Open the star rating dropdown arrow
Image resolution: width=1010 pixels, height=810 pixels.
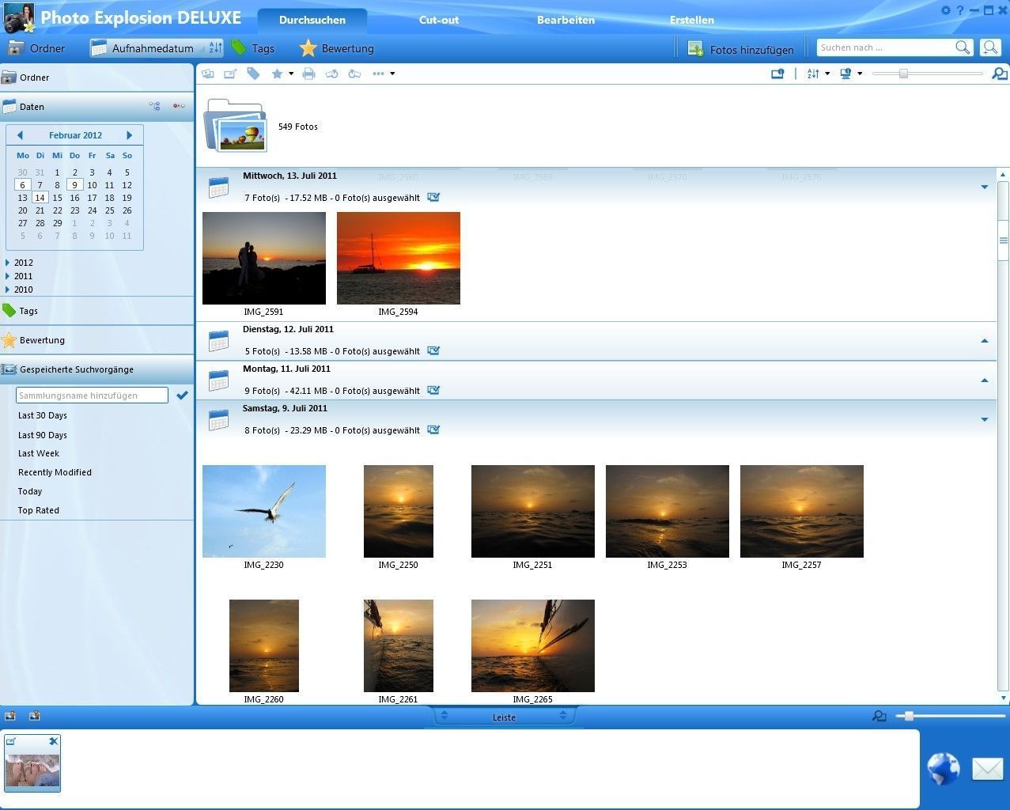tap(291, 74)
